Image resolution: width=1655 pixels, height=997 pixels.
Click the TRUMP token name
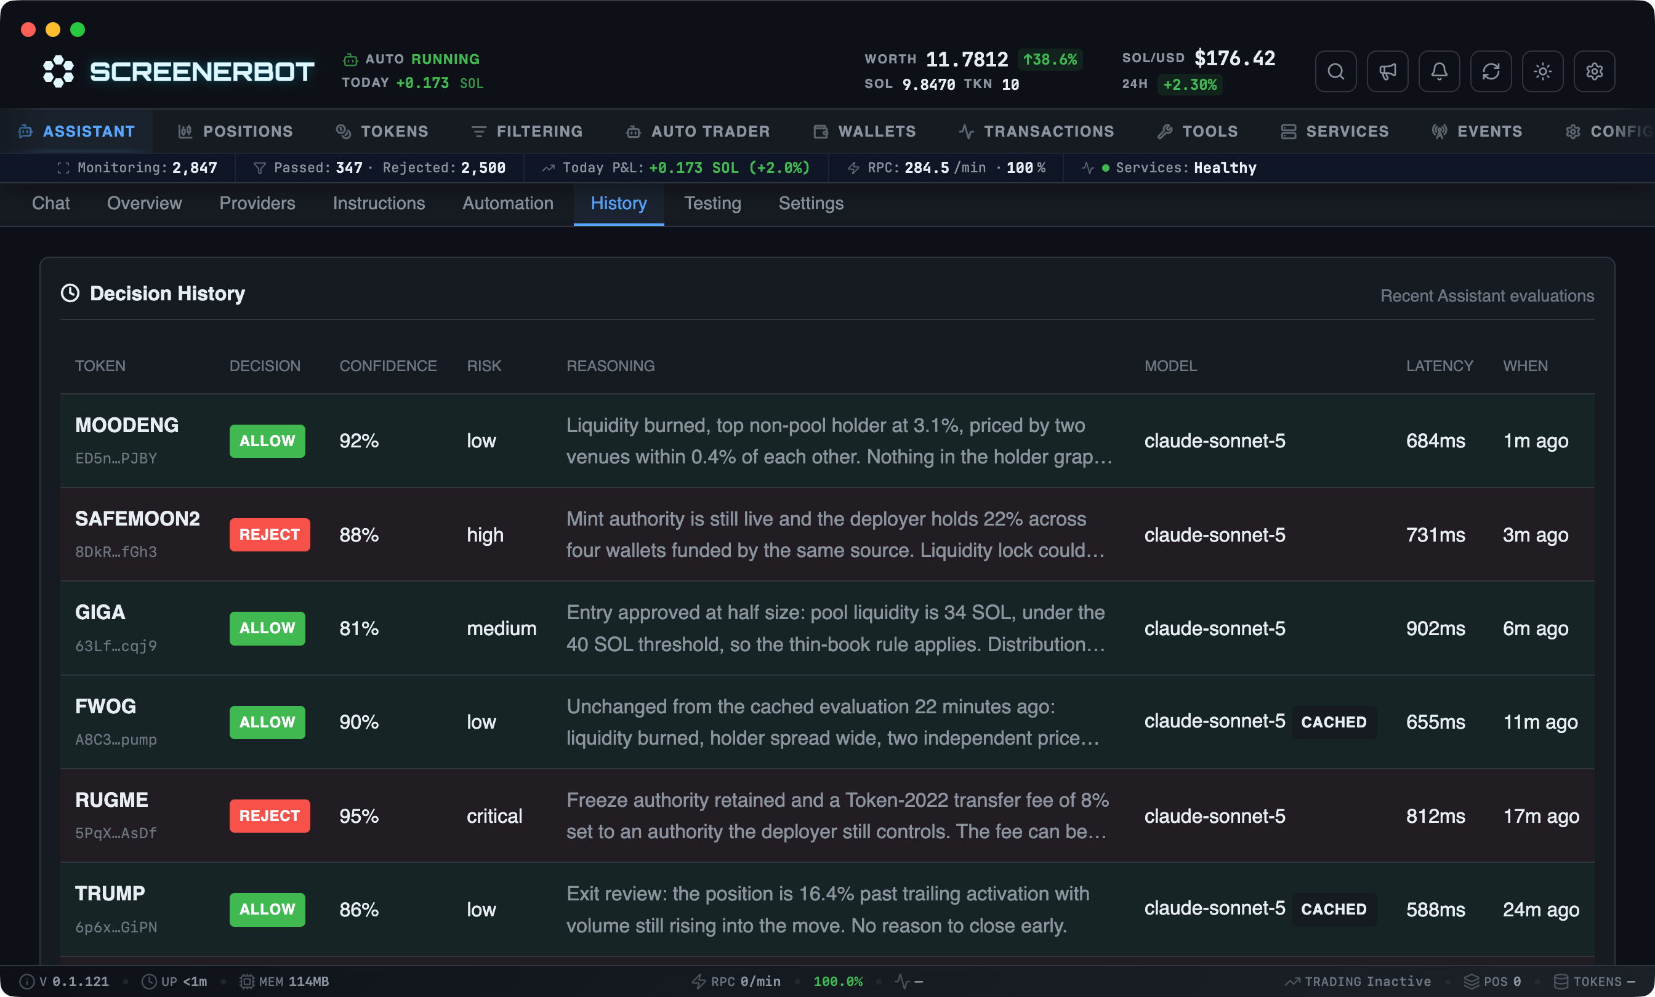coord(110,894)
